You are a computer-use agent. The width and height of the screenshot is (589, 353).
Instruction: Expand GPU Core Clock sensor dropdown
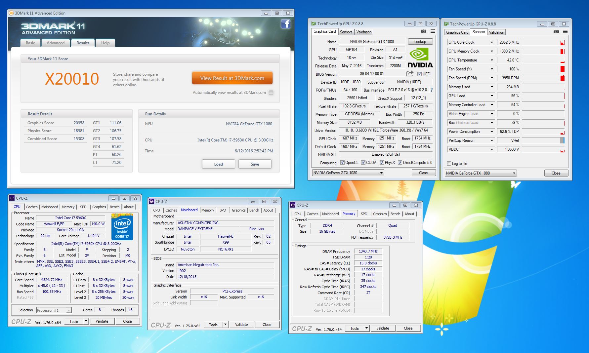tap(492, 42)
